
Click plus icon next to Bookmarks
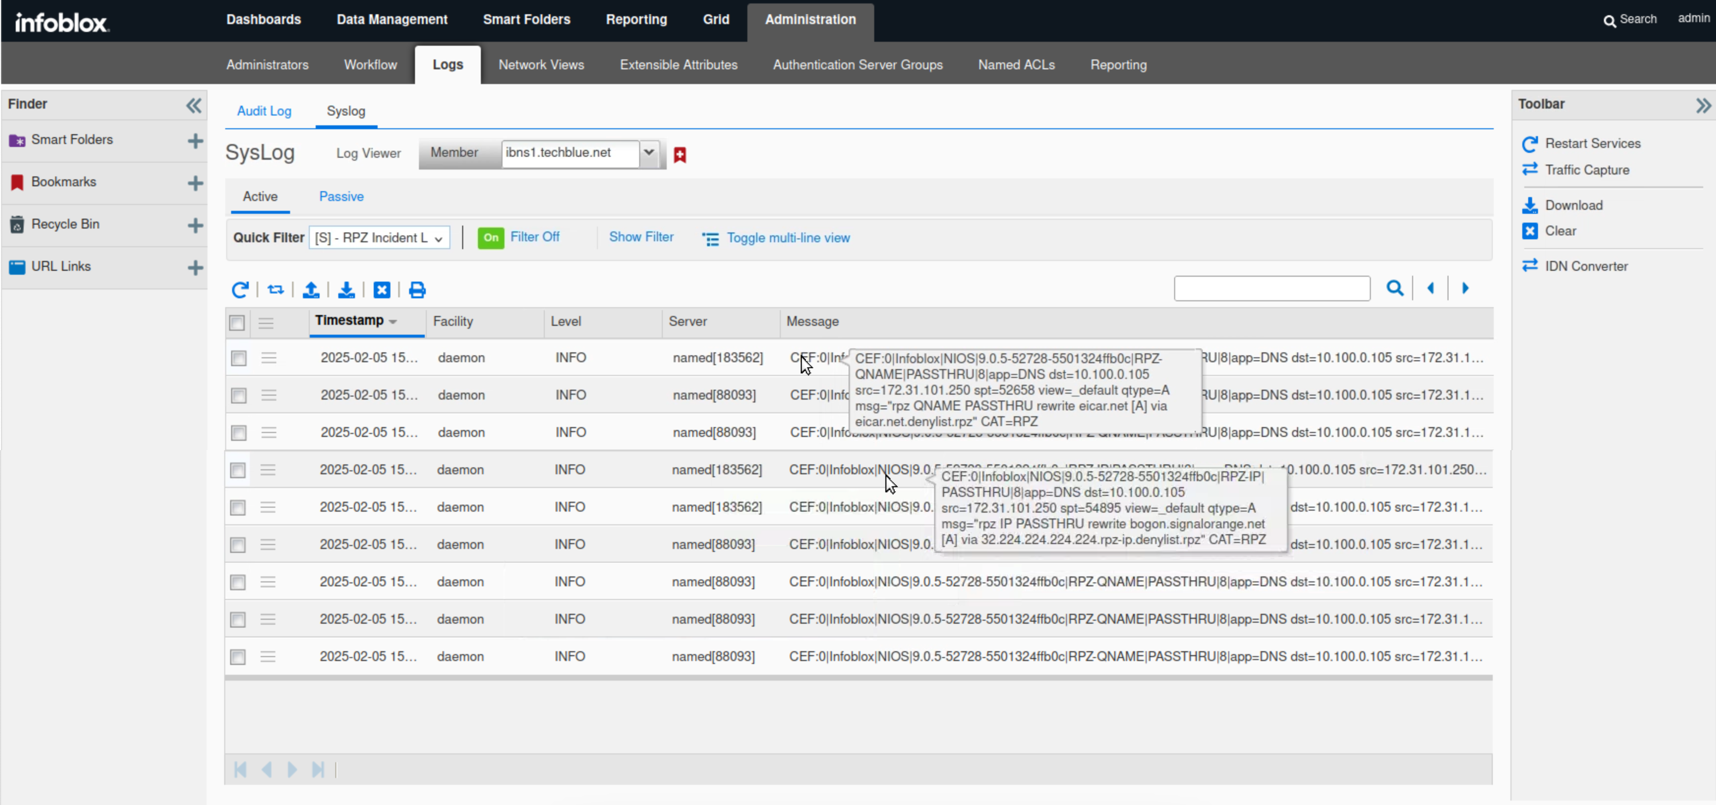pyautogui.click(x=195, y=183)
